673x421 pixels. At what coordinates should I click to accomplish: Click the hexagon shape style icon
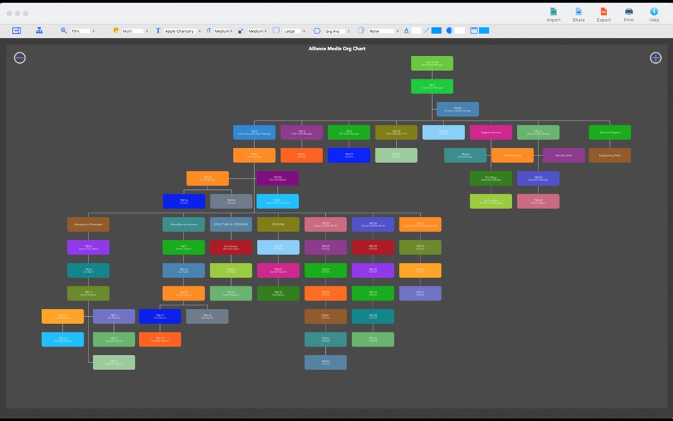click(x=317, y=30)
